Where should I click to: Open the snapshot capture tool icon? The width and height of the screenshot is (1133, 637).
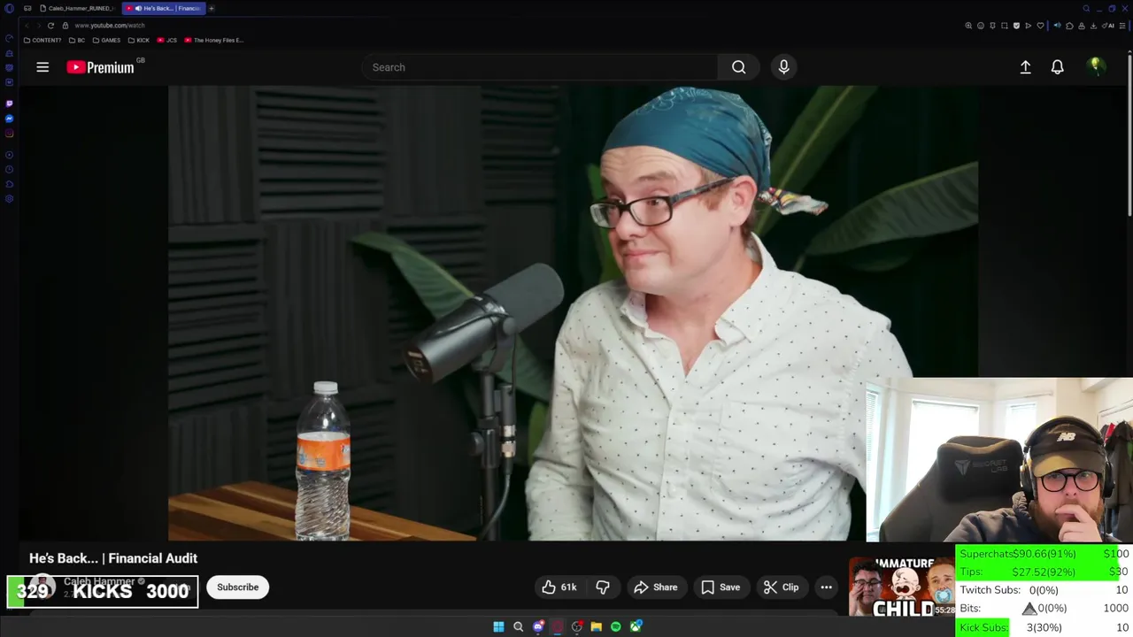(x=1004, y=26)
